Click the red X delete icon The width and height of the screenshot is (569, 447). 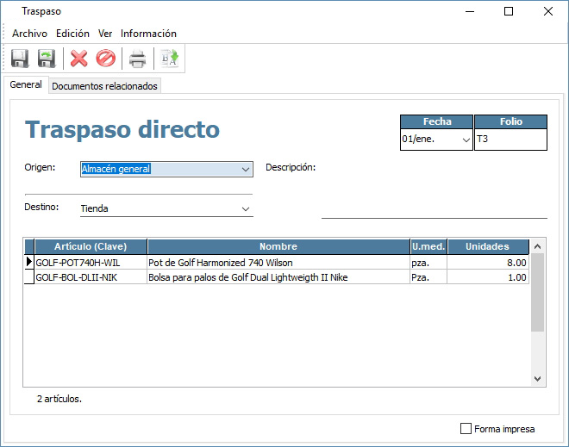point(79,59)
